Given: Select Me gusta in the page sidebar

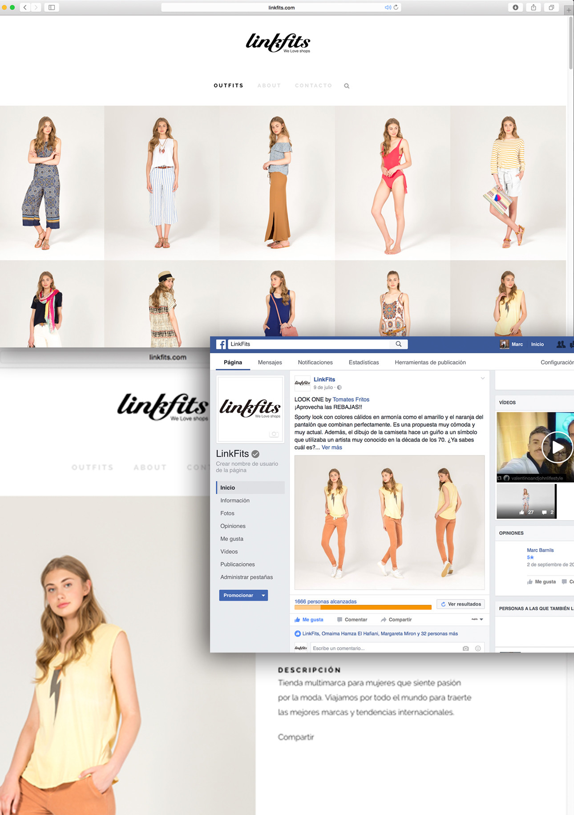Looking at the screenshot, I should point(232,539).
